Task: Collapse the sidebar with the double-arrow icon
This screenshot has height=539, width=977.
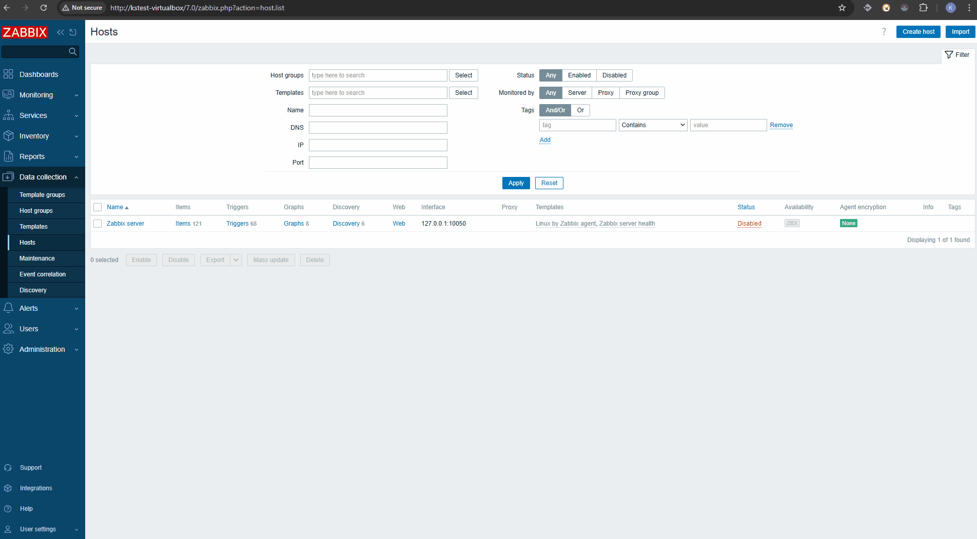Action: (61, 32)
